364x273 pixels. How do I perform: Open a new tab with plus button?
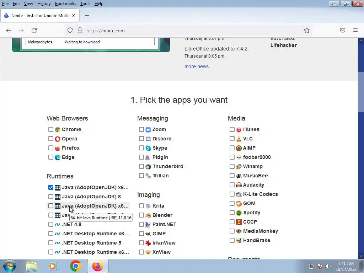[87, 16]
